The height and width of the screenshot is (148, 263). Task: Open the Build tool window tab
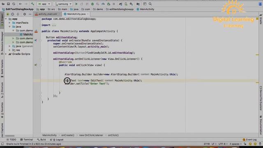pyautogui.click(x=42, y=140)
